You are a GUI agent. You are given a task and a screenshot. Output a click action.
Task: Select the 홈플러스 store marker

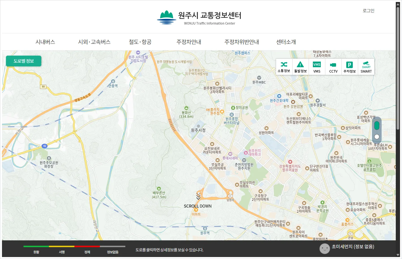[x=347, y=220]
